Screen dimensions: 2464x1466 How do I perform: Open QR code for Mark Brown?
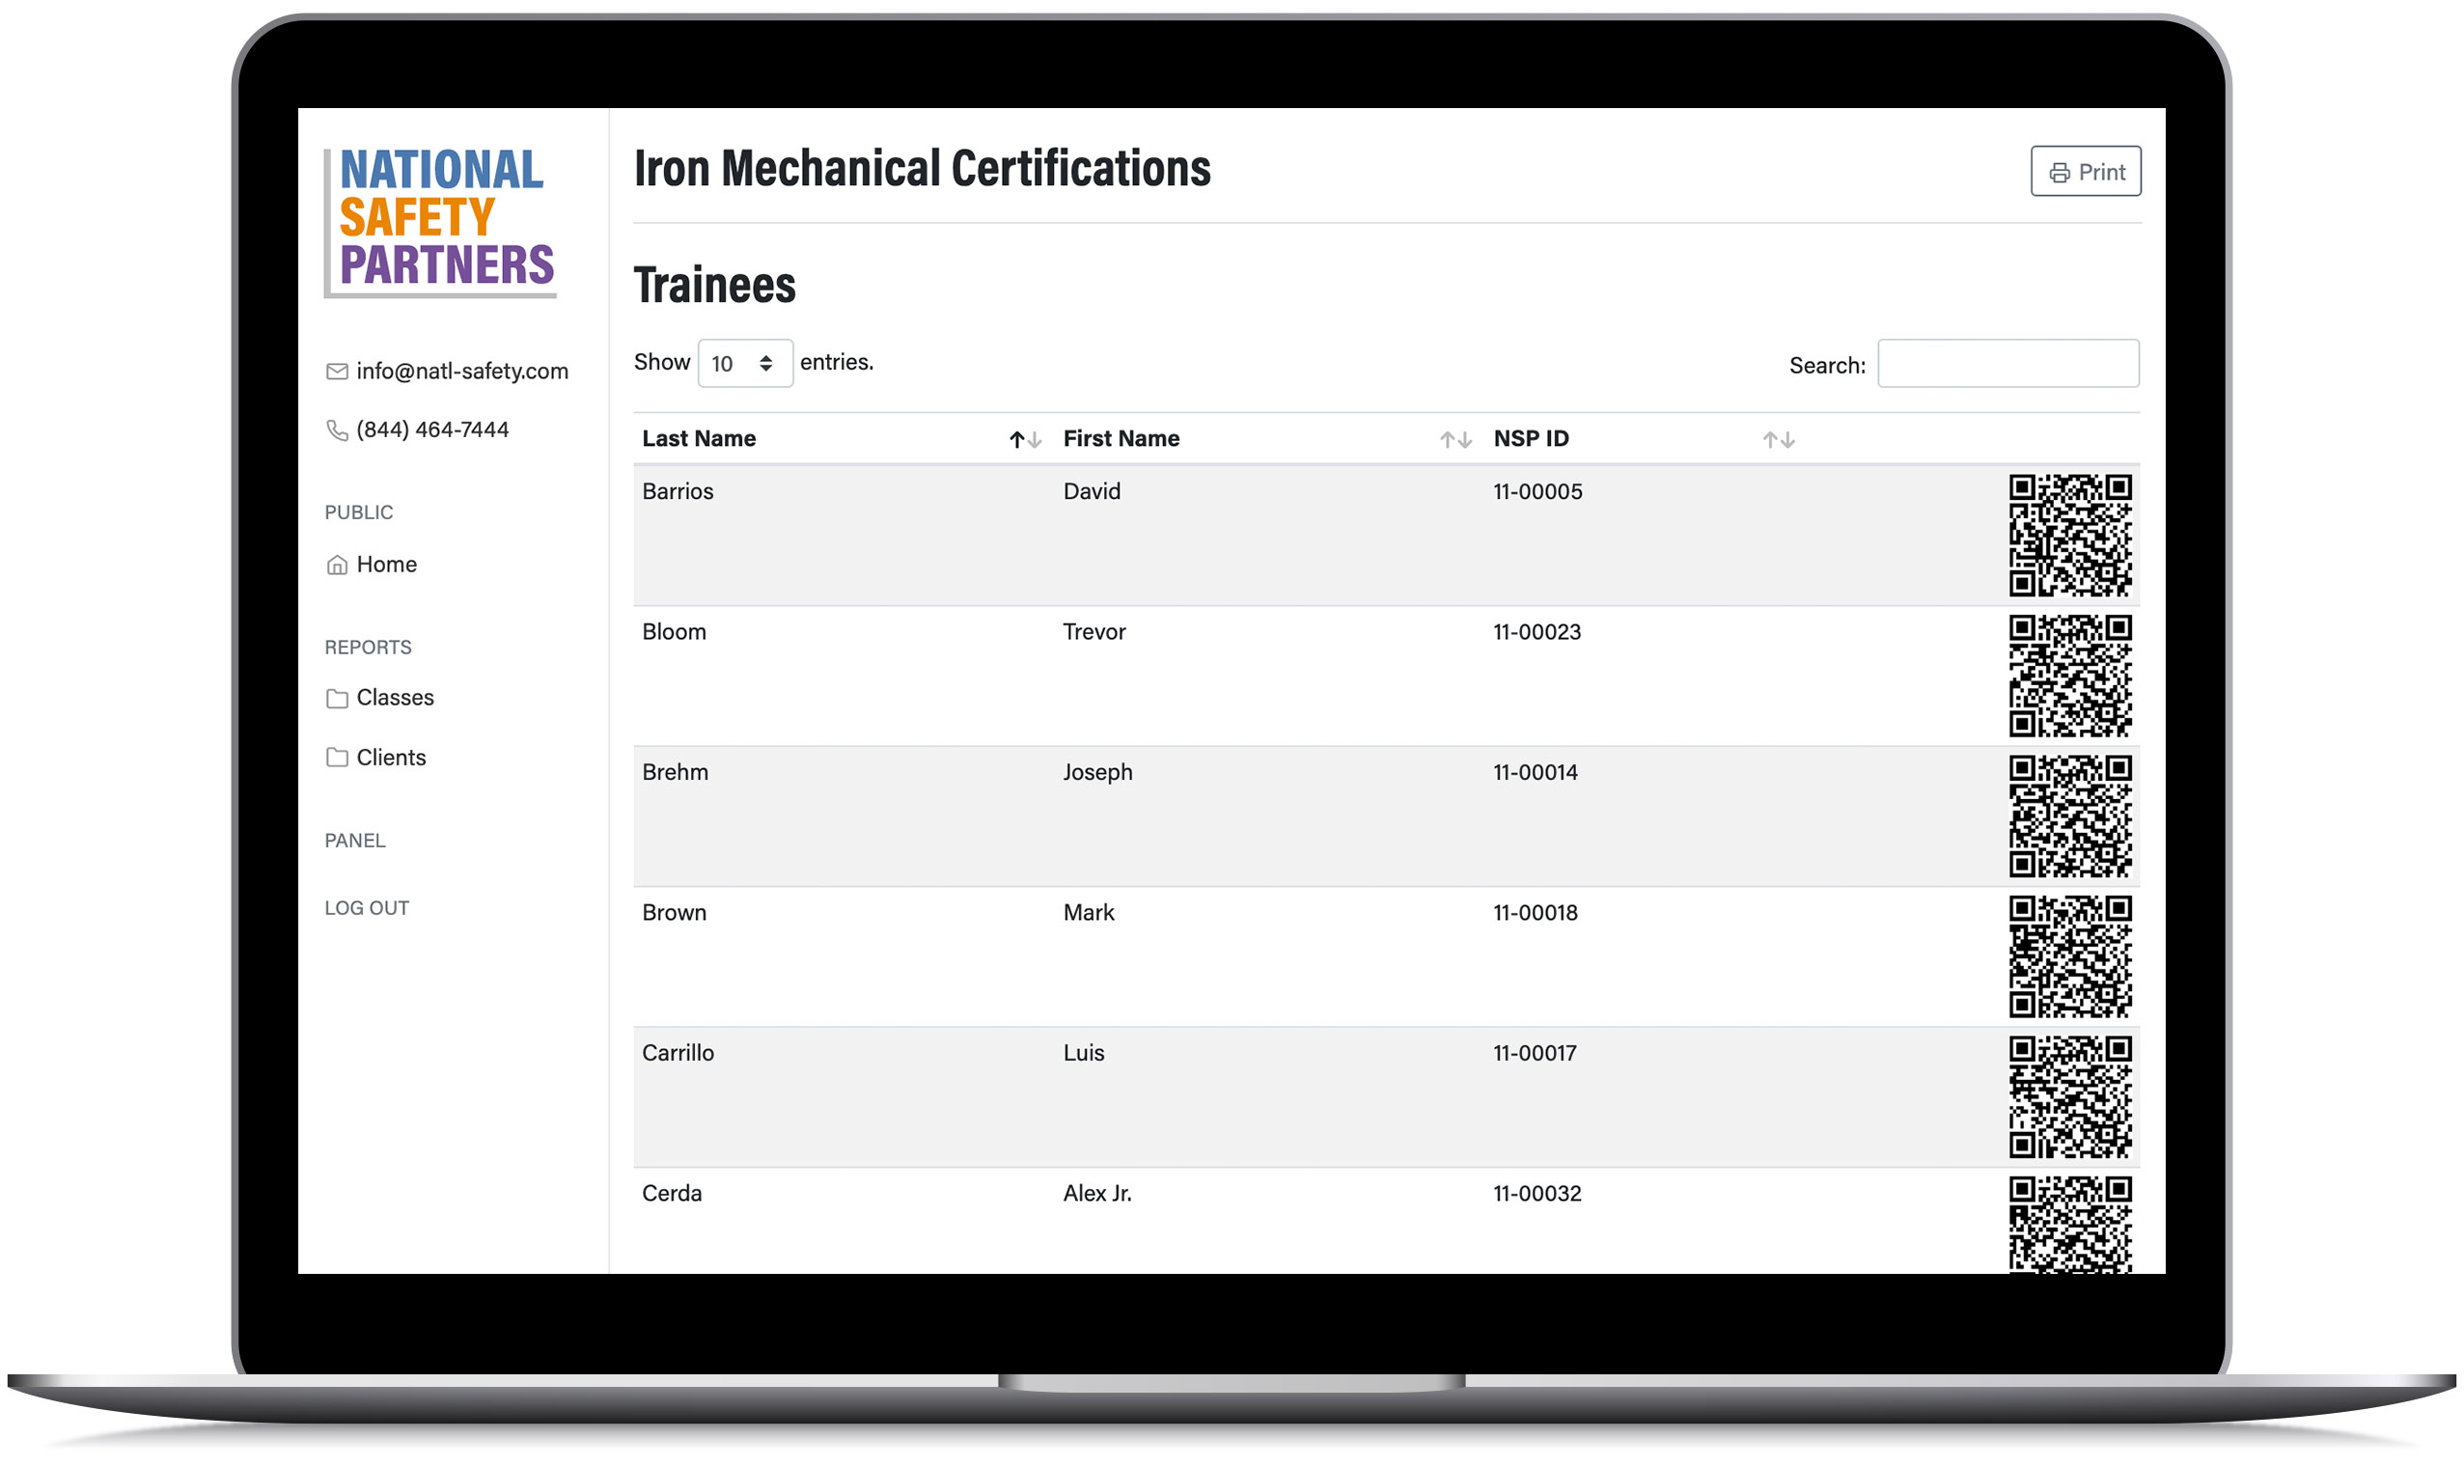point(2070,956)
